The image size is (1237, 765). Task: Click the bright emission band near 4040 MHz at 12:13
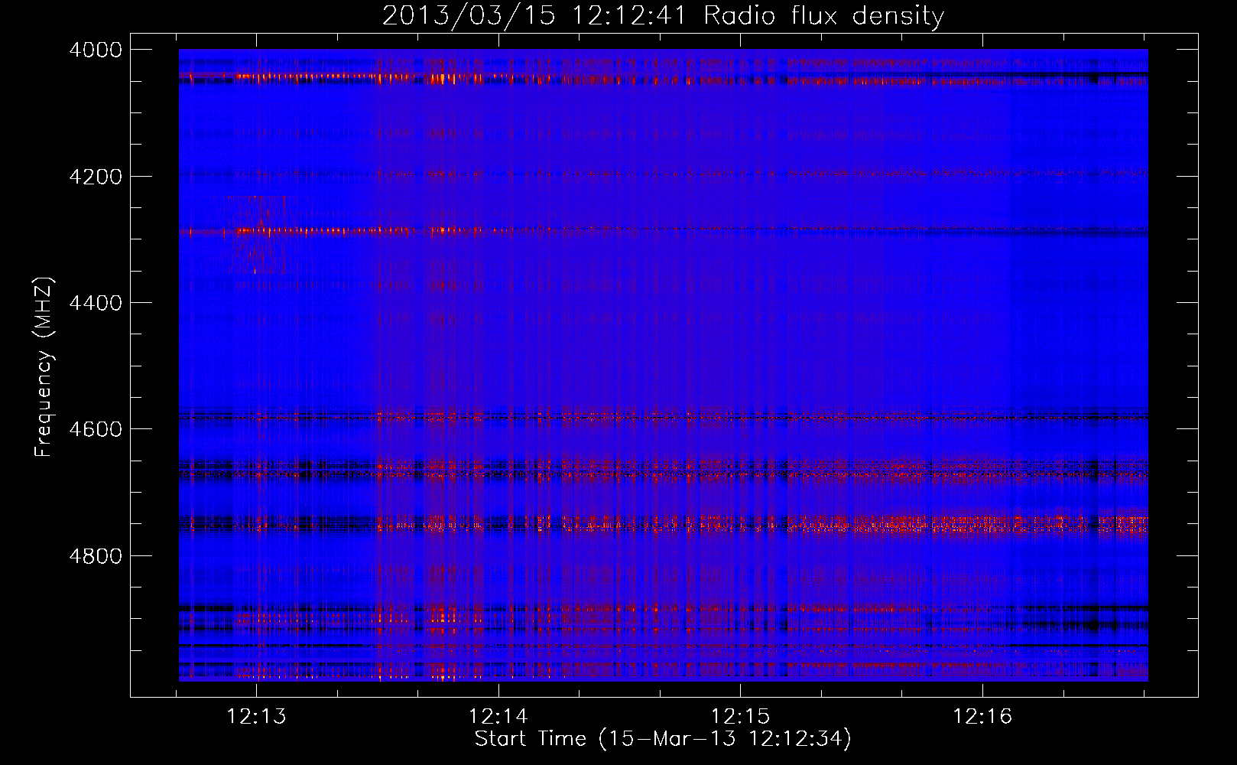click(x=257, y=76)
